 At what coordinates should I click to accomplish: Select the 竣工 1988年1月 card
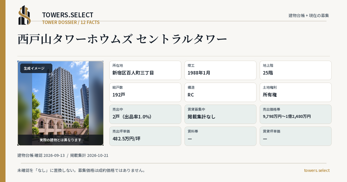220,70
